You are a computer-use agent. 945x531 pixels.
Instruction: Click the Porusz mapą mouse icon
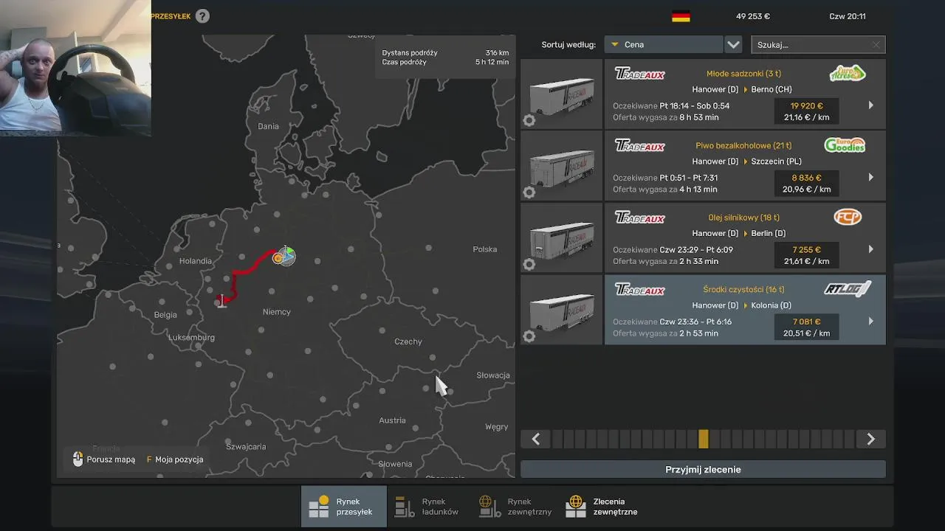(x=78, y=459)
